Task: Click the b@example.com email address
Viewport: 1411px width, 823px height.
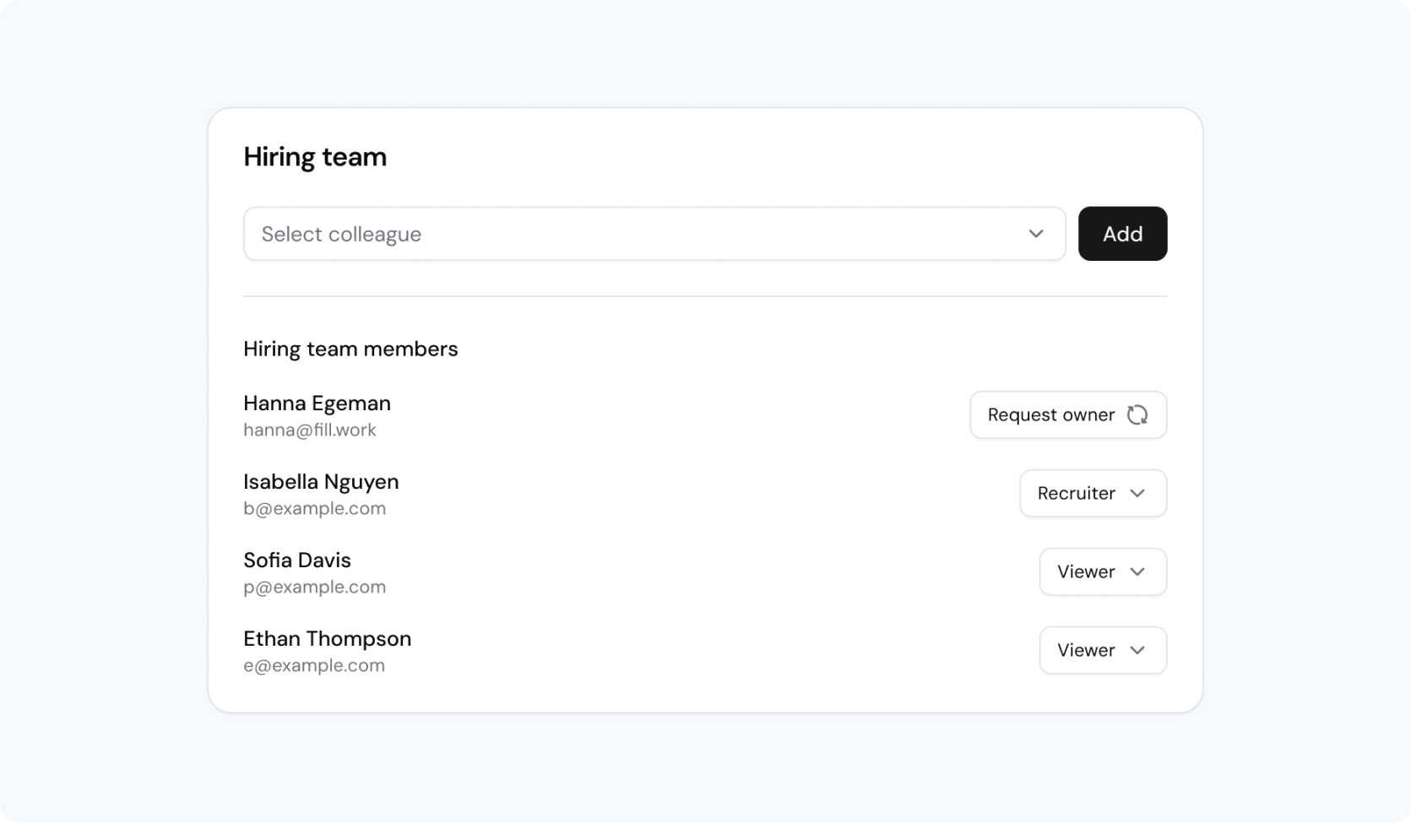Action: (314, 508)
